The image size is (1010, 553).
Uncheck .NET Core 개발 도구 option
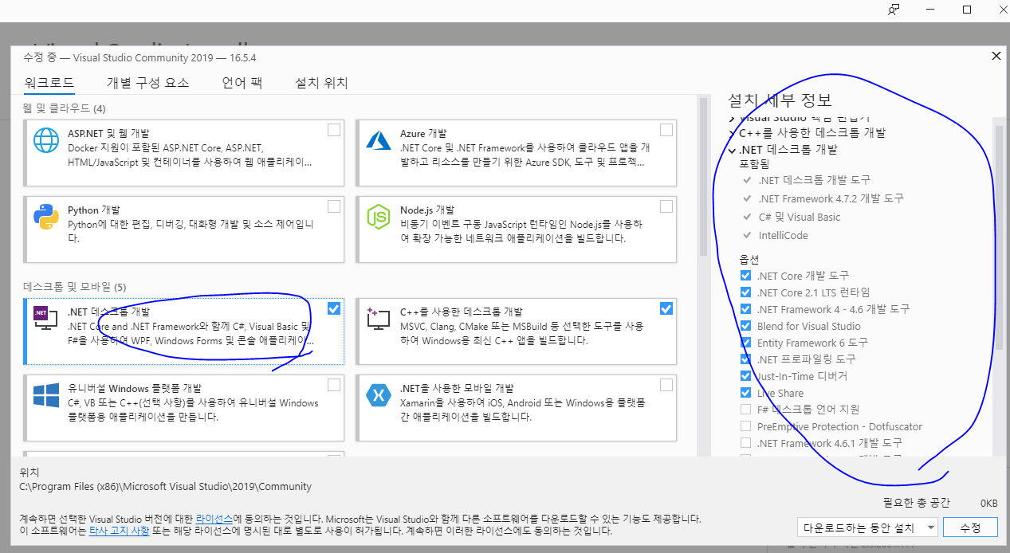click(x=746, y=276)
